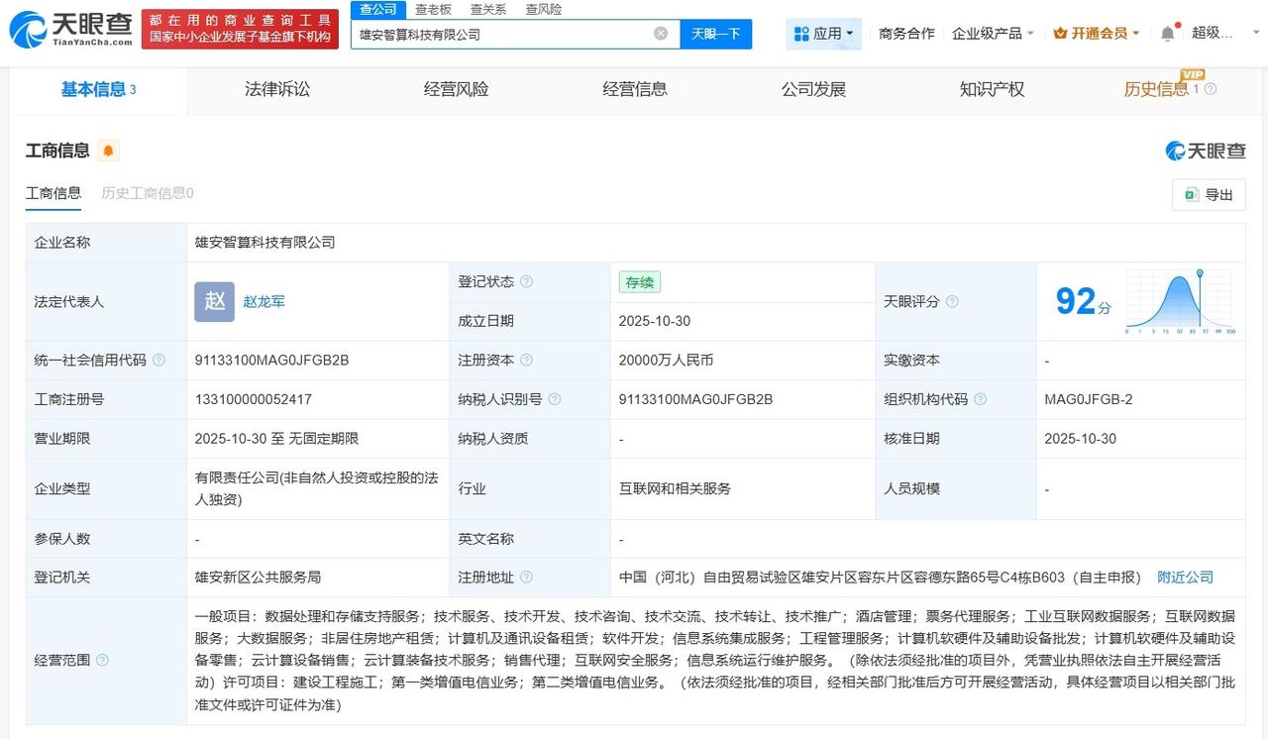Click the help icon next to 注册资本
The width and height of the screenshot is (1268, 739).
[x=526, y=360]
